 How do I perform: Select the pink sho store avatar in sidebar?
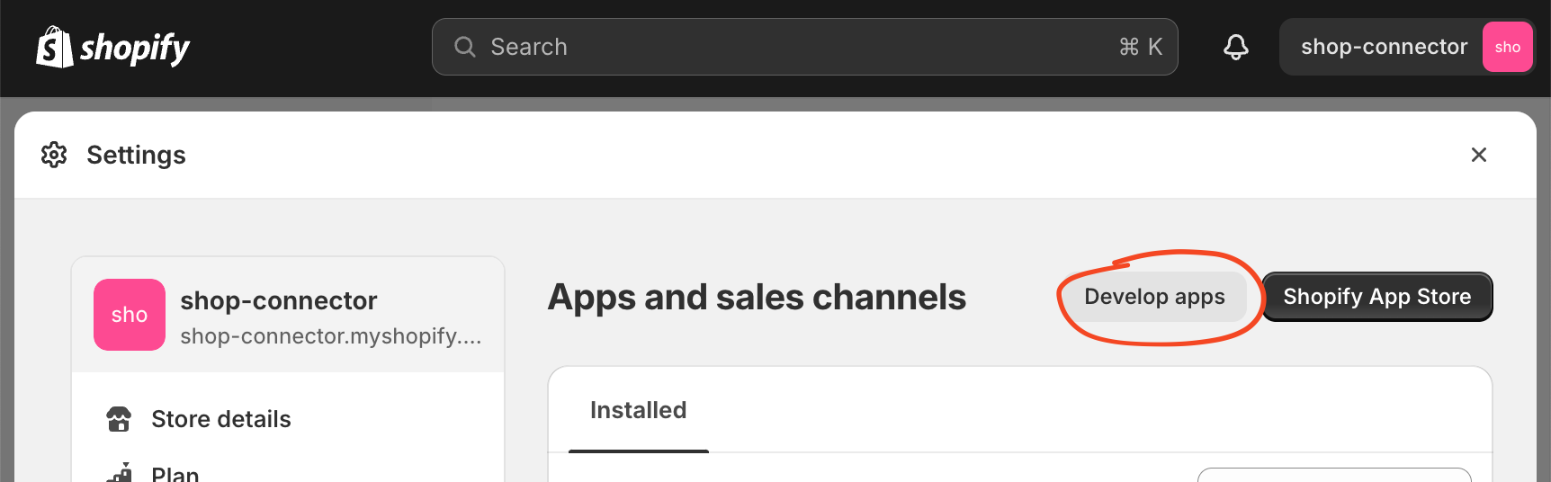130,315
